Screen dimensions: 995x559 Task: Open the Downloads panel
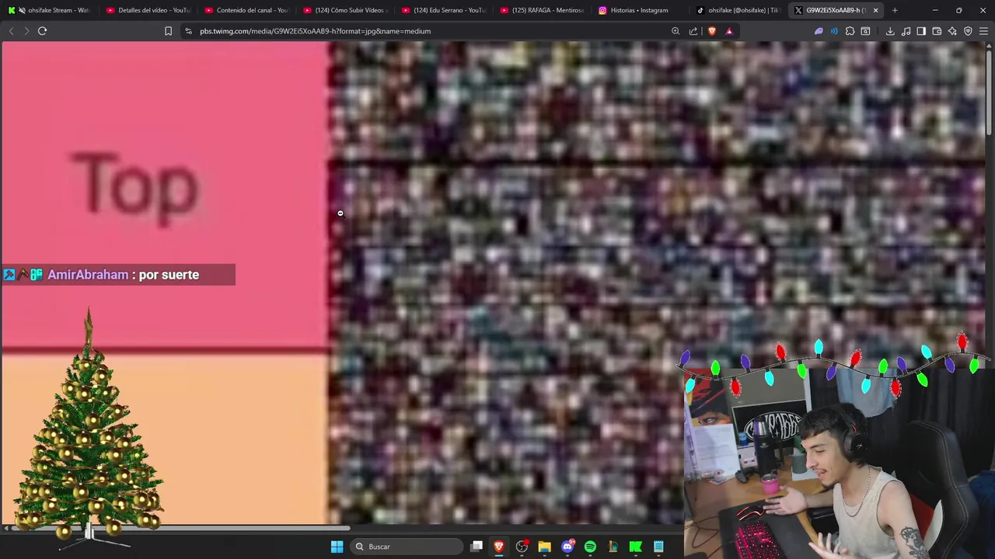[x=890, y=31]
